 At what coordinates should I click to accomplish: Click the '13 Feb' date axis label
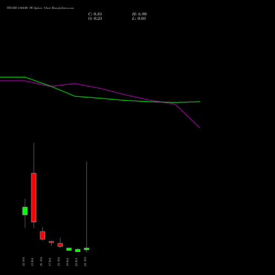[32, 262]
